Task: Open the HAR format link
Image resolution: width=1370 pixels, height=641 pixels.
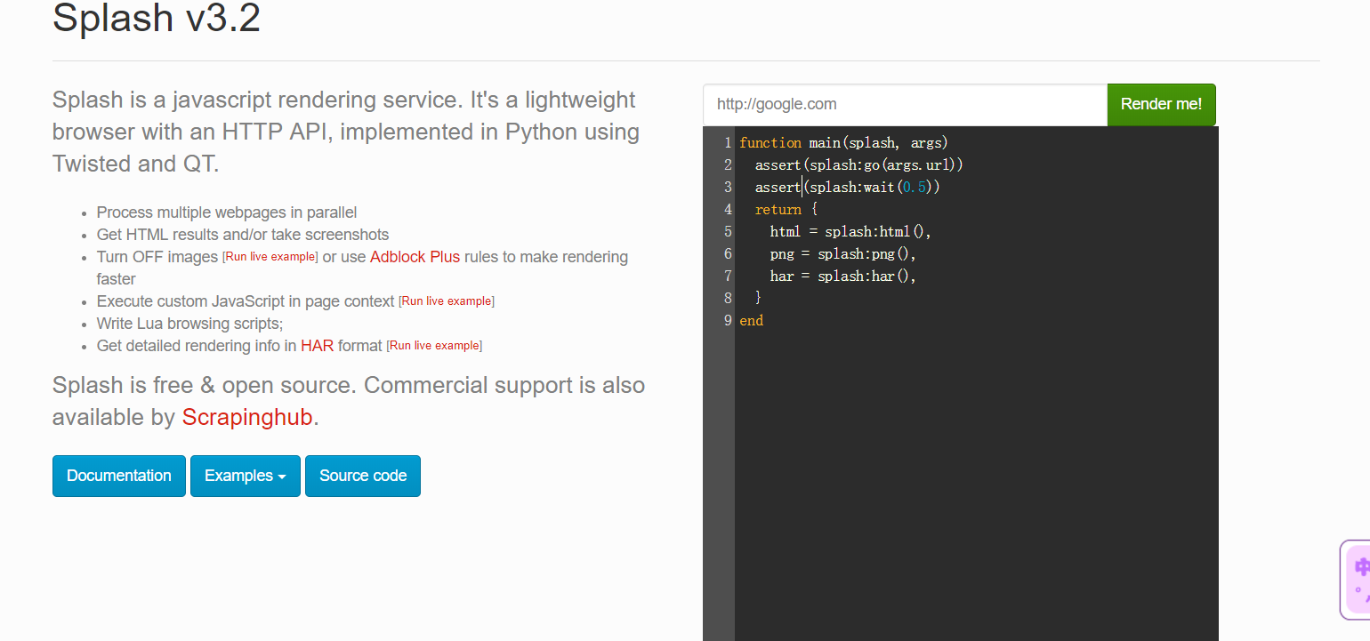Action: point(317,346)
